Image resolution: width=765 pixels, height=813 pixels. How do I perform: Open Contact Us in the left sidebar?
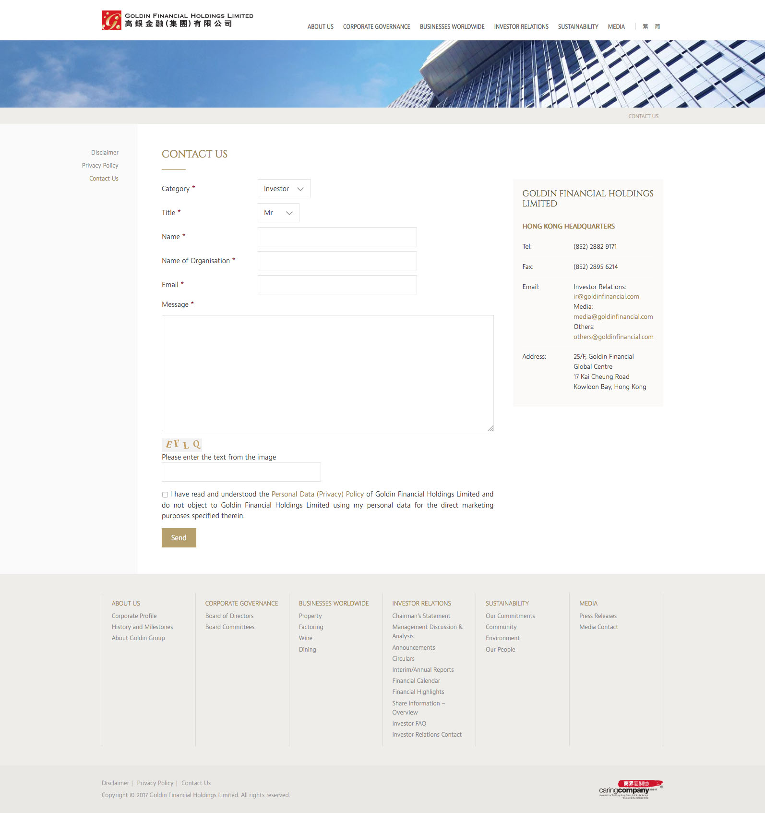coord(104,179)
